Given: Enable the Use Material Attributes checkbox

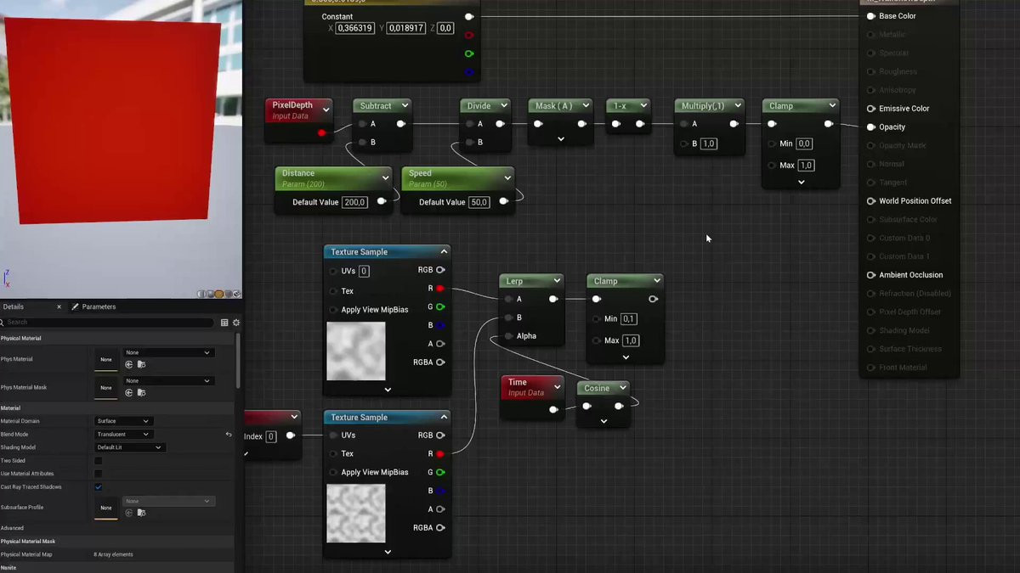Looking at the screenshot, I should click(x=98, y=474).
